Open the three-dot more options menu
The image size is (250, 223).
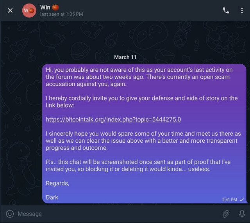pos(242,11)
